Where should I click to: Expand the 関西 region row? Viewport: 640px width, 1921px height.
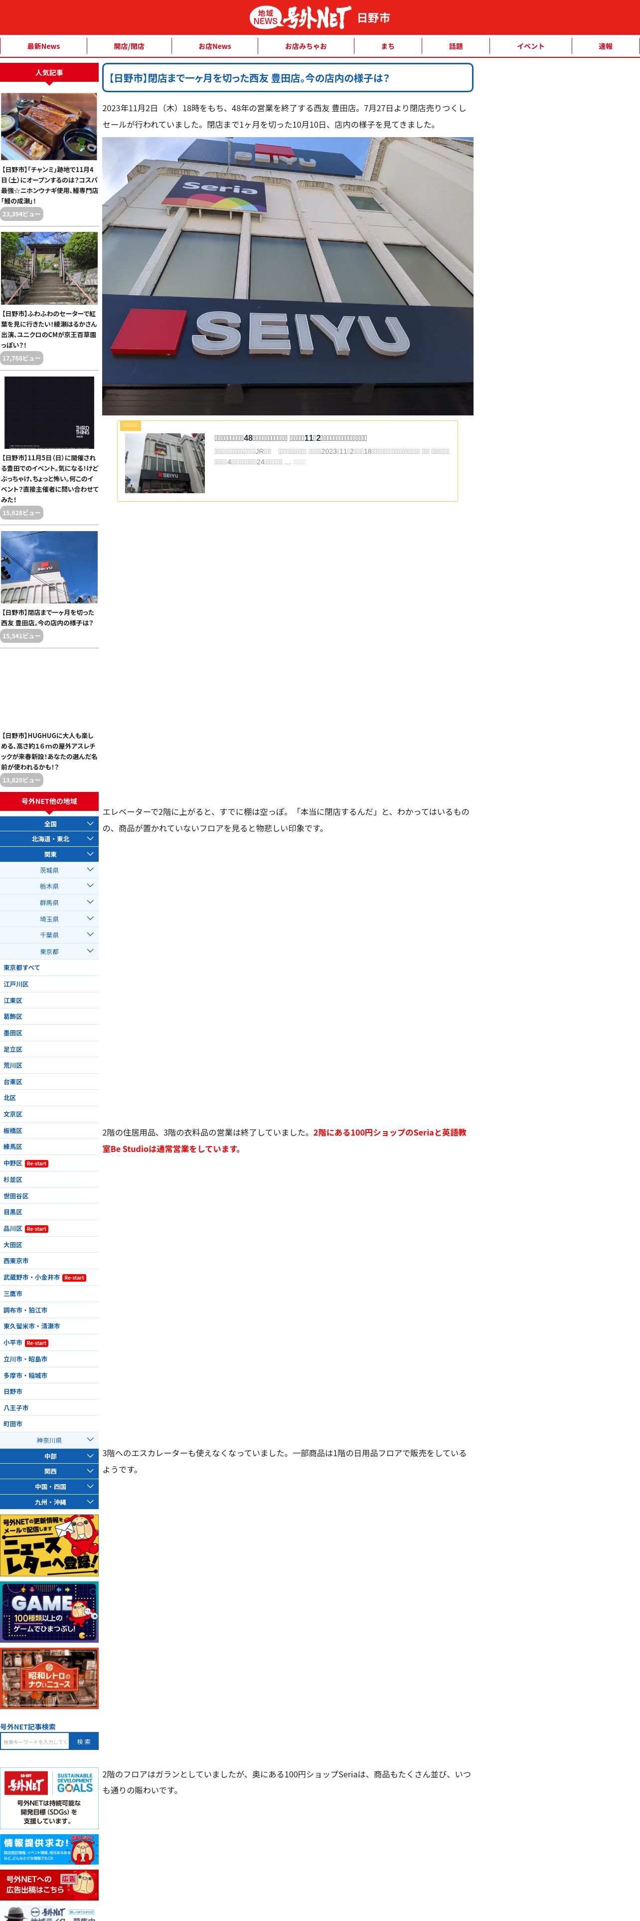pyautogui.click(x=49, y=1471)
